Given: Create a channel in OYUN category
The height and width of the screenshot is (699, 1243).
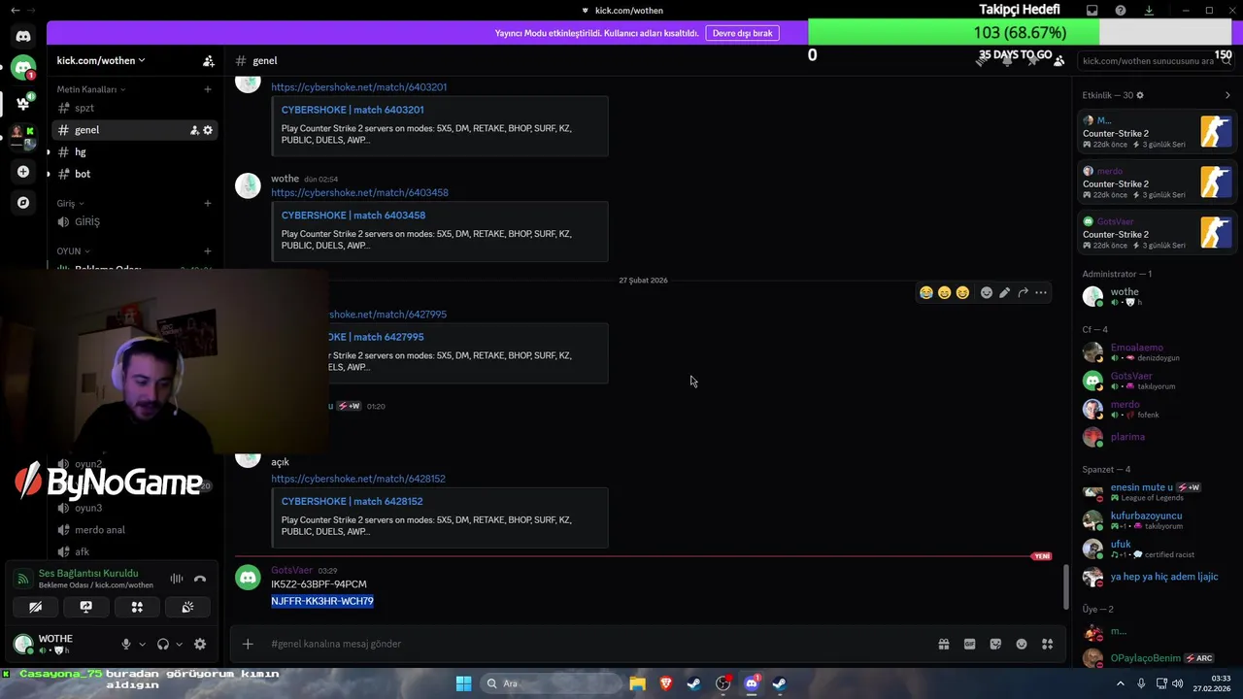Looking at the screenshot, I should (x=208, y=251).
